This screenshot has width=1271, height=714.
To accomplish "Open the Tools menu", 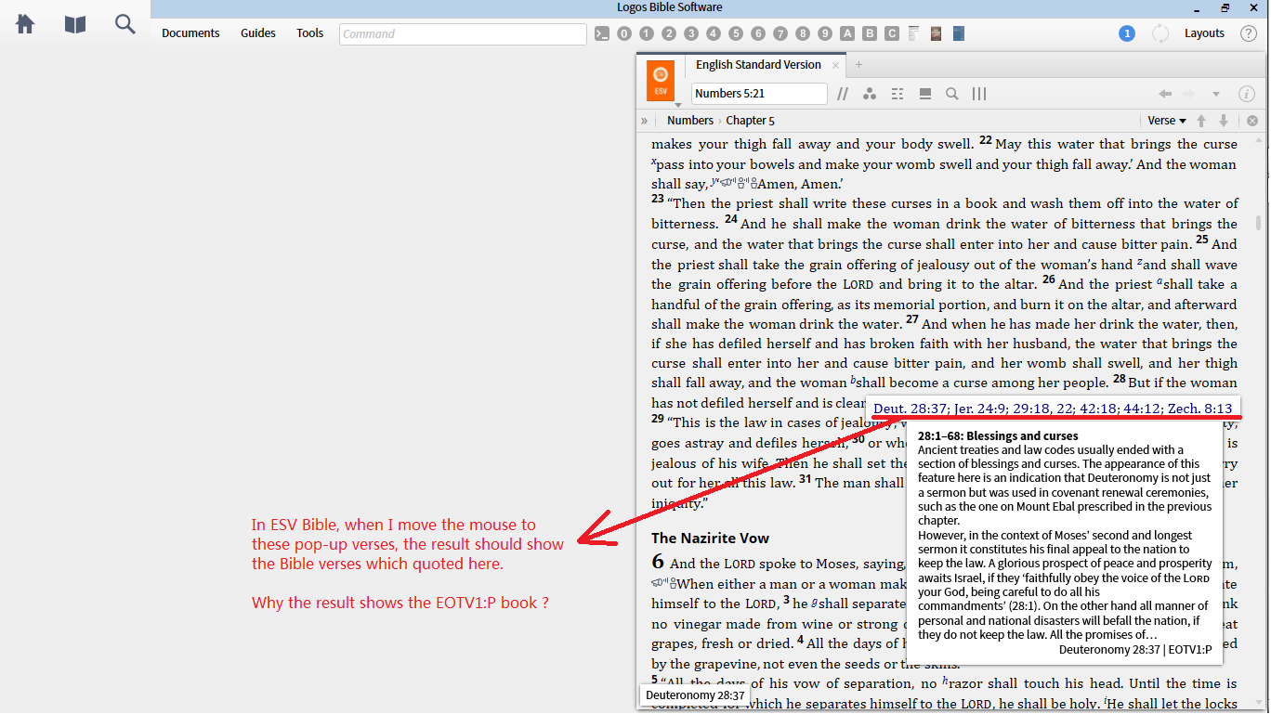I will pos(310,33).
